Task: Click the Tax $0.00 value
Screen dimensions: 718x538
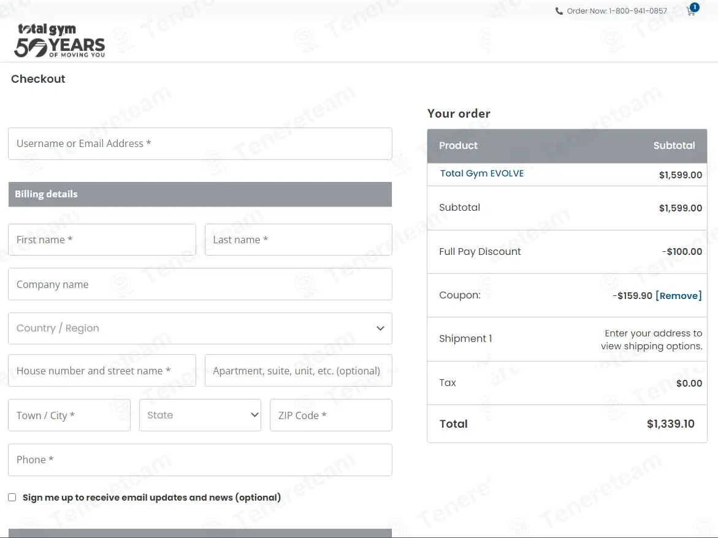Action: [689, 384]
